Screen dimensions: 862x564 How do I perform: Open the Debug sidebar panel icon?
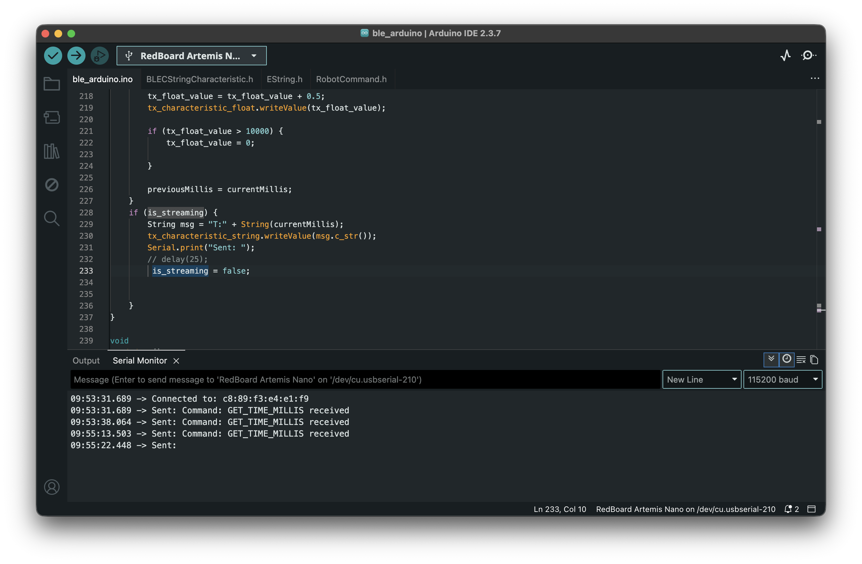(52, 185)
